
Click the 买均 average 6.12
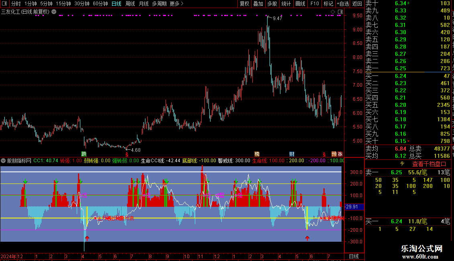(x=401, y=156)
